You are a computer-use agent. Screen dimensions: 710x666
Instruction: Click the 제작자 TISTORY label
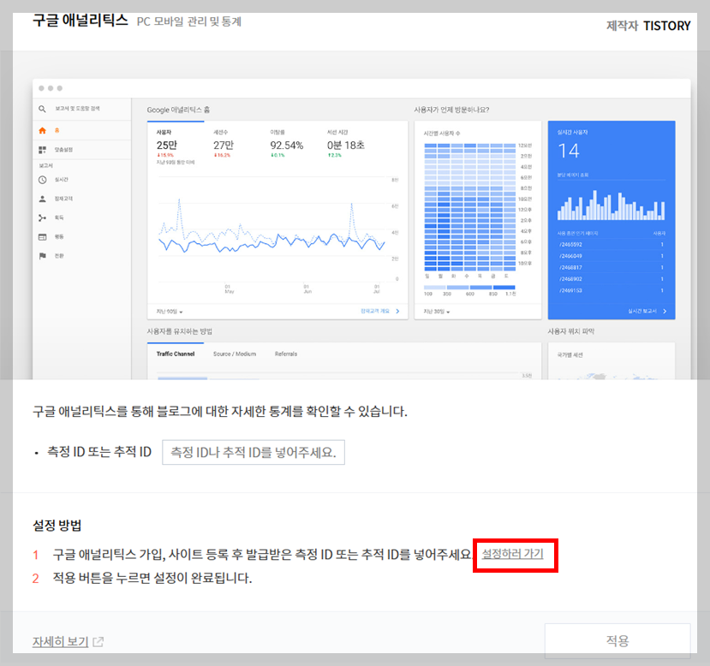coord(648,26)
